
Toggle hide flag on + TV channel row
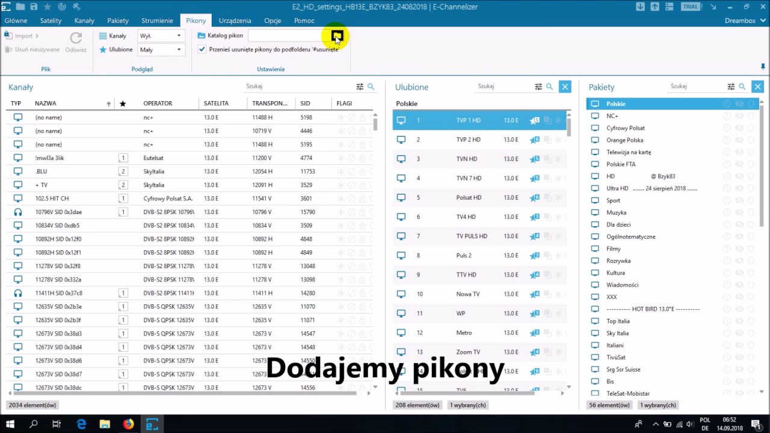pyautogui.click(x=351, y=185)
